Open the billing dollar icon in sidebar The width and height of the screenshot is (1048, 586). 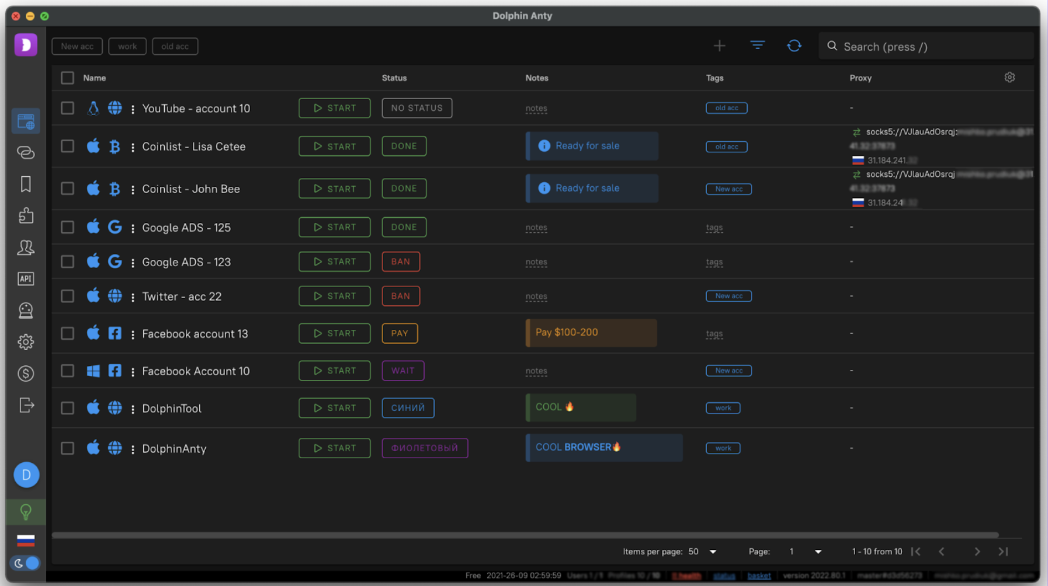tap(26, 374)
